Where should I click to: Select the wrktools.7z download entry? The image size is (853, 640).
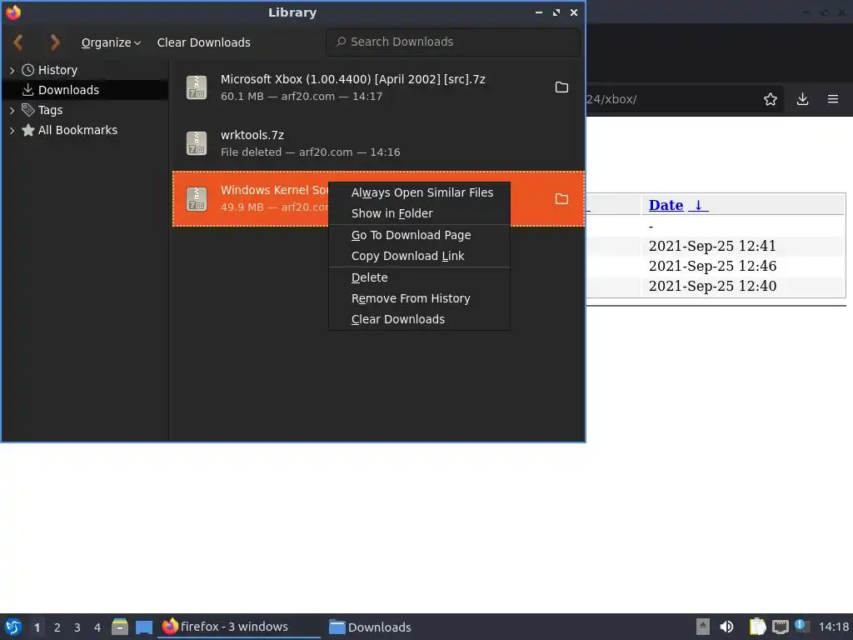click(x=379, y=143)
